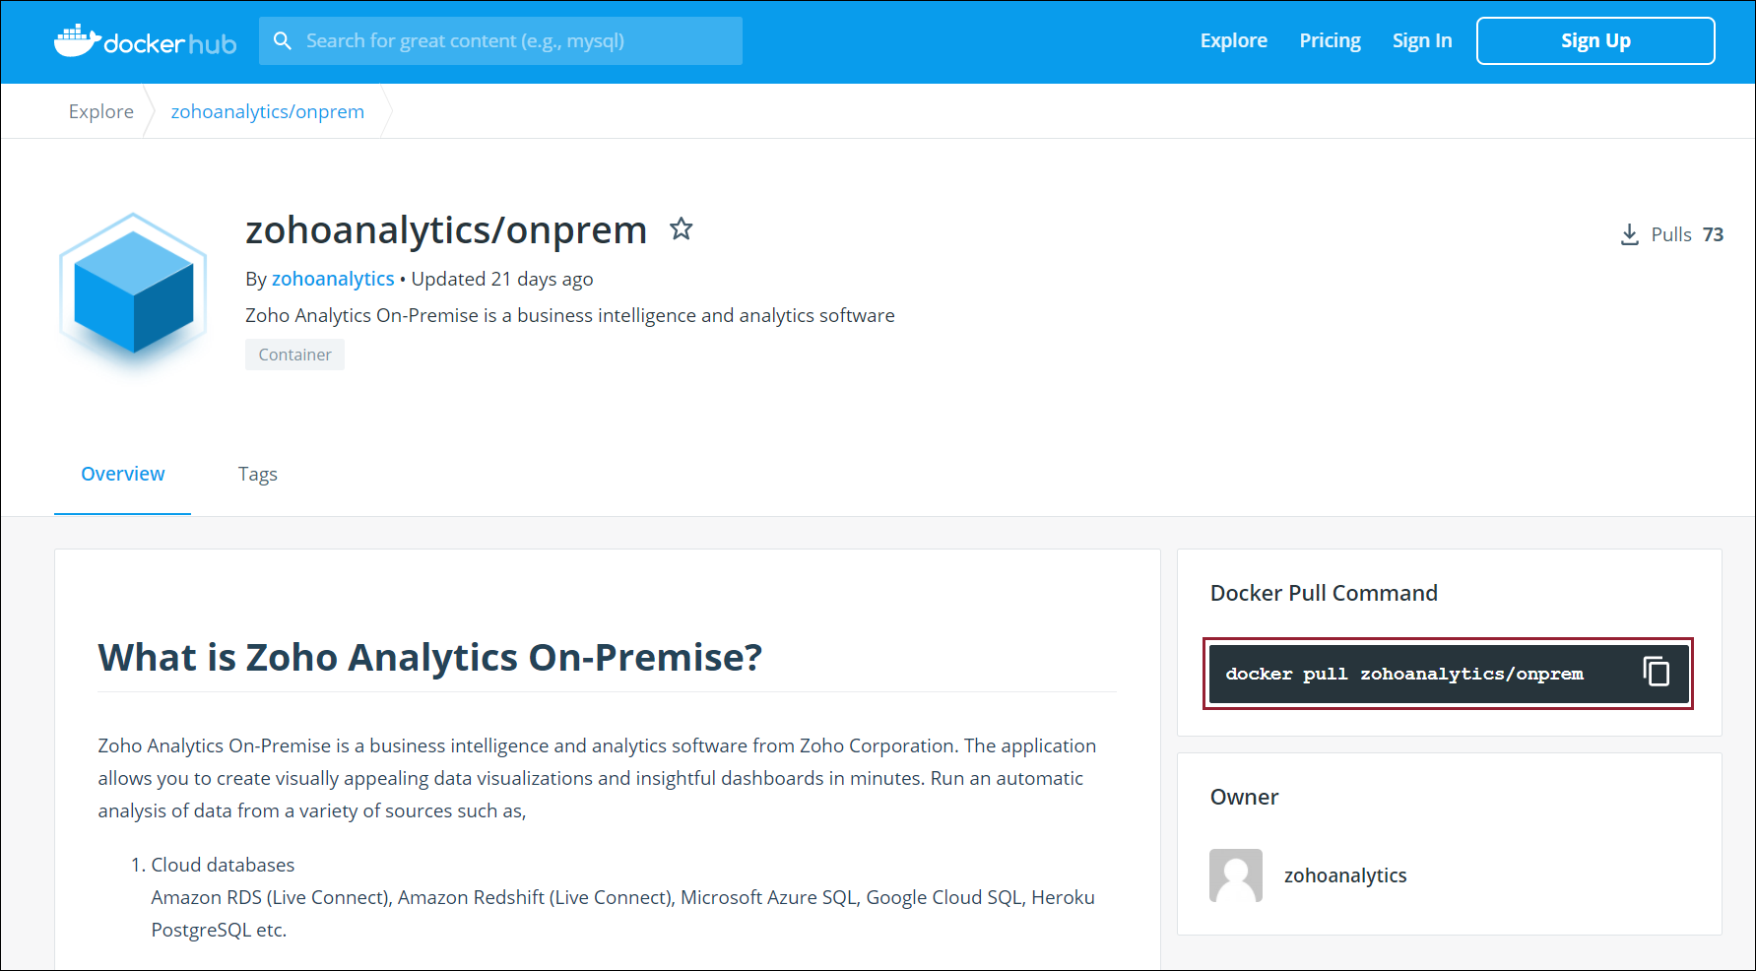1756x971 pixels.
Task: Select the Overview tab
Action: [123, 474]
